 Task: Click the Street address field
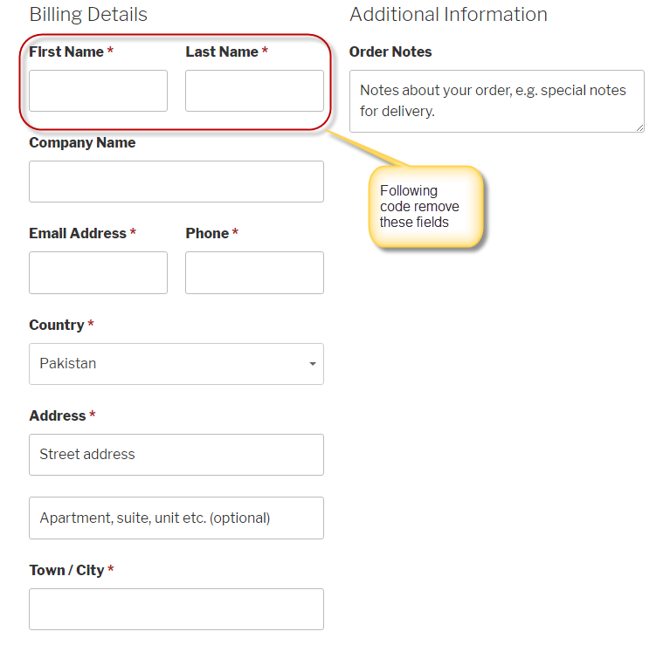point(176,455)
